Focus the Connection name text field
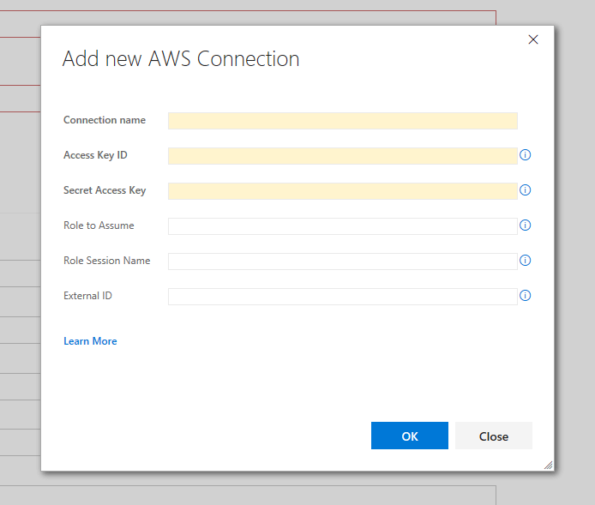595x505 pixels. 342,121
